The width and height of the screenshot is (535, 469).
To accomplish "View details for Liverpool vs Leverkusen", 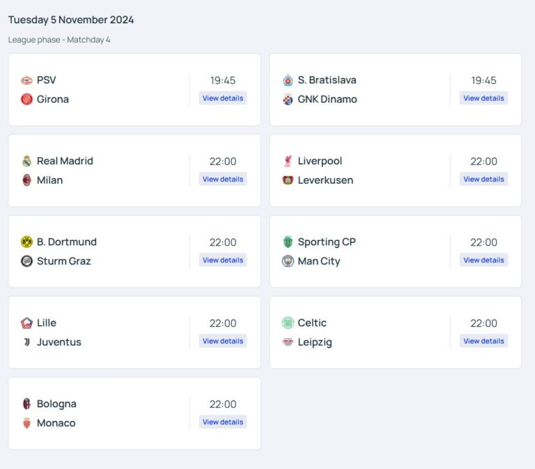I will tap(483, 179).
